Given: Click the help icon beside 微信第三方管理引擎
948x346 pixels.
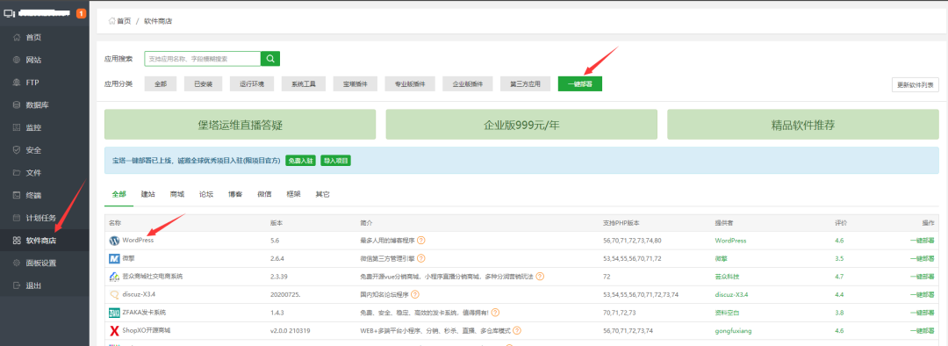Looking at the screenshot, I should pos(420,258).
